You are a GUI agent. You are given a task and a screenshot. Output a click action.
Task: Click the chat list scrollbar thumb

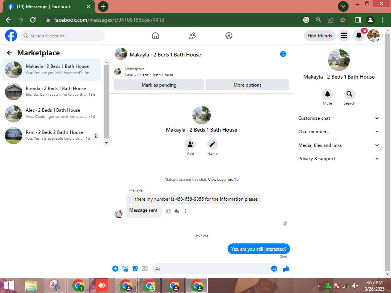point(107,101)
